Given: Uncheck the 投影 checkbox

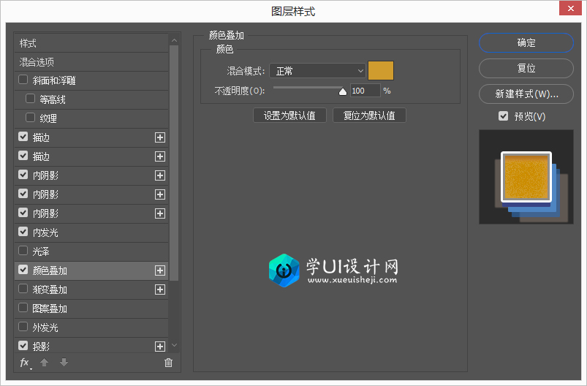Looking at the screenshot, I should [23, 346].
